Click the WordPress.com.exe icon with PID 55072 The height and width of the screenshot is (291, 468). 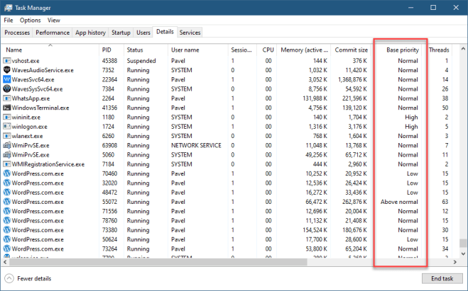coord(7,201)
